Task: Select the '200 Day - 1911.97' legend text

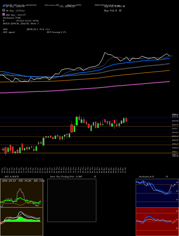Action: [x=16, y=15]
